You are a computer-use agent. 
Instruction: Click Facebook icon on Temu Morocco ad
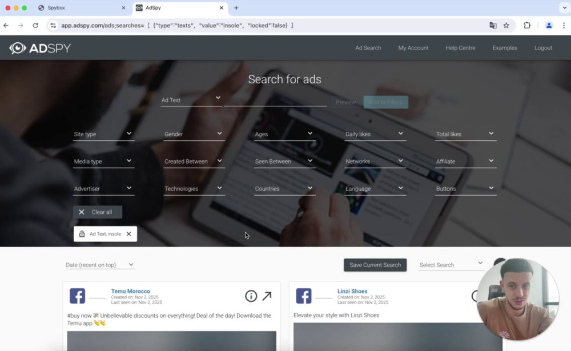click(x=78, y=296)
